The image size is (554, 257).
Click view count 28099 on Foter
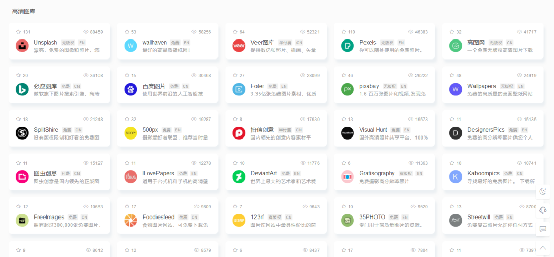click(313, 75)
